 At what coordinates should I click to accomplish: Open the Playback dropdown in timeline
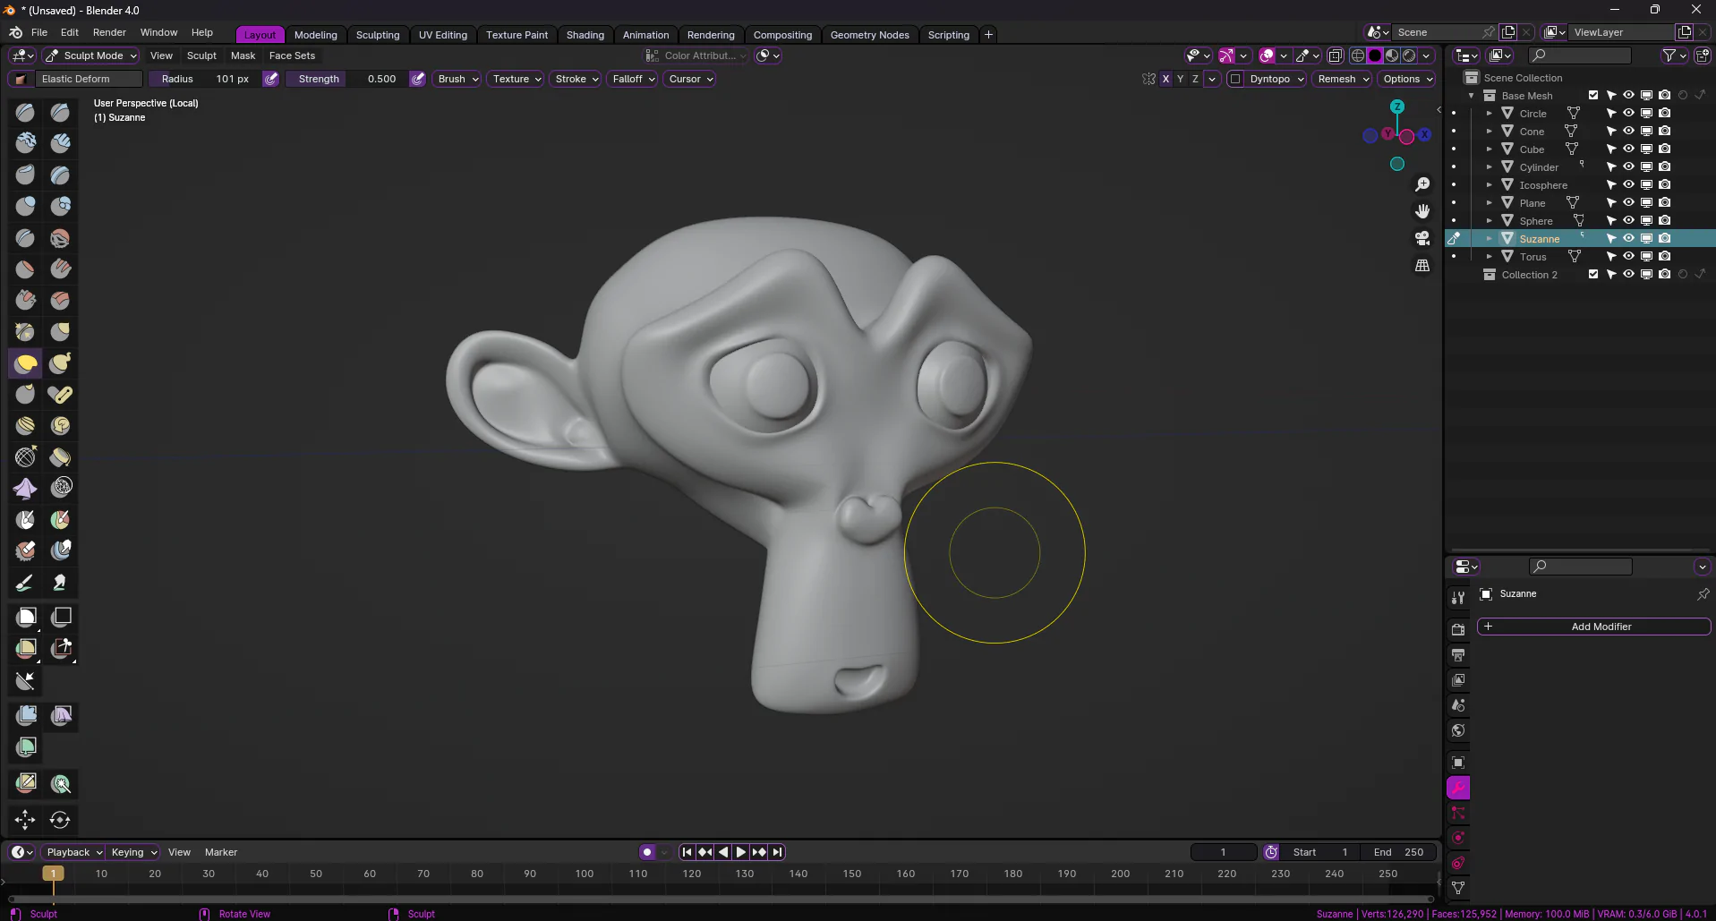(x=74, y=853)
